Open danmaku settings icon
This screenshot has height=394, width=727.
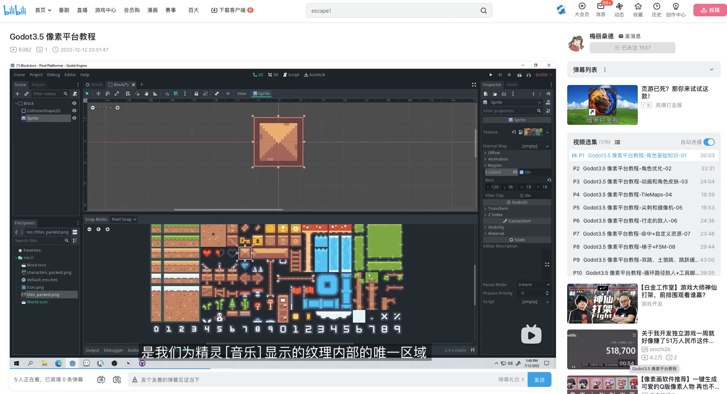click(117, 379)
